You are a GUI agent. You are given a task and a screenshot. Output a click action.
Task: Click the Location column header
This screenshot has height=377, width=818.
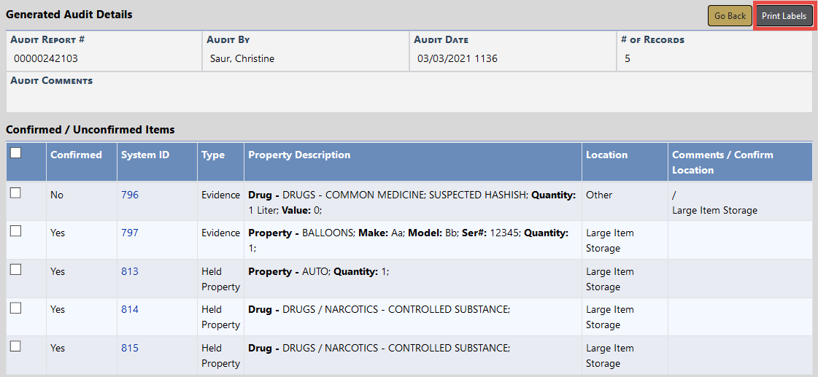coord(606,155)
